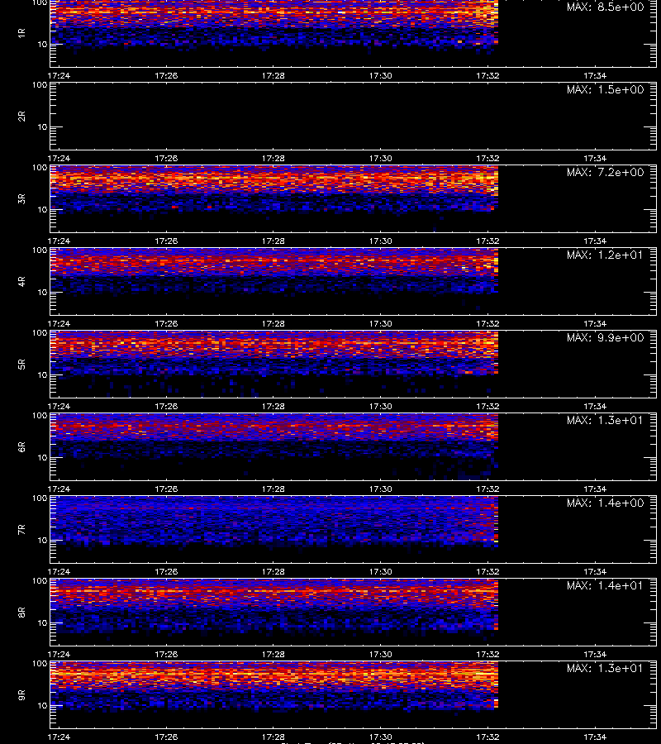Select the 1R axis label
This screenshot has height=744, width=661.
click(21, 33)
